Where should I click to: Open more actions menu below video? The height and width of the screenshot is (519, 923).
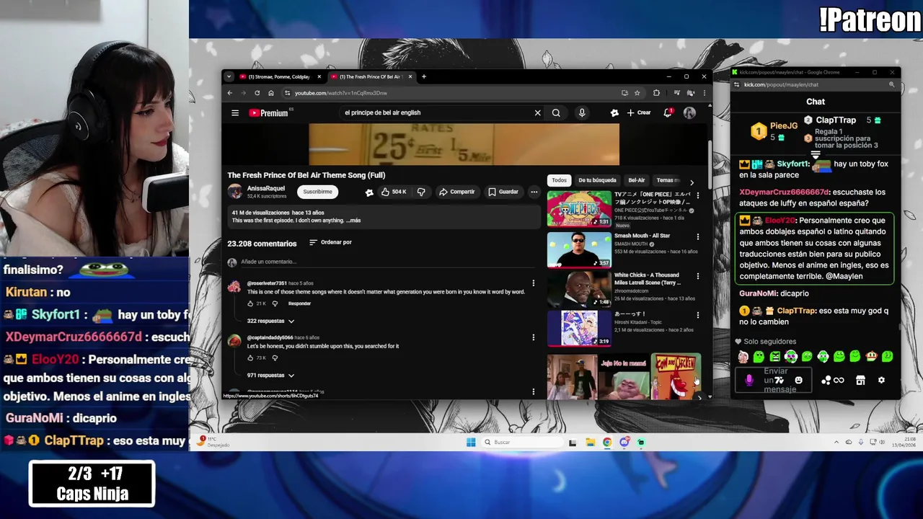(534, 192)
